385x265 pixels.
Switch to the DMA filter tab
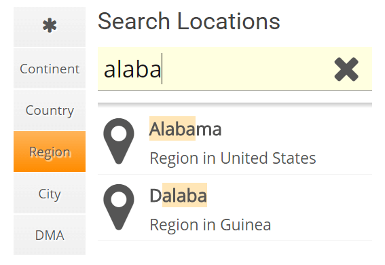click(x=50, y=235)
